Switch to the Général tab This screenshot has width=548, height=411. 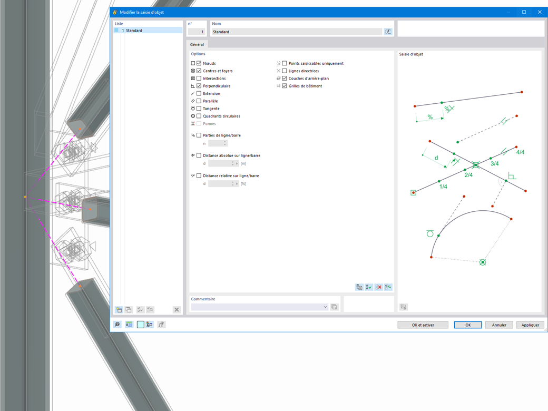[x=197, y=44]
